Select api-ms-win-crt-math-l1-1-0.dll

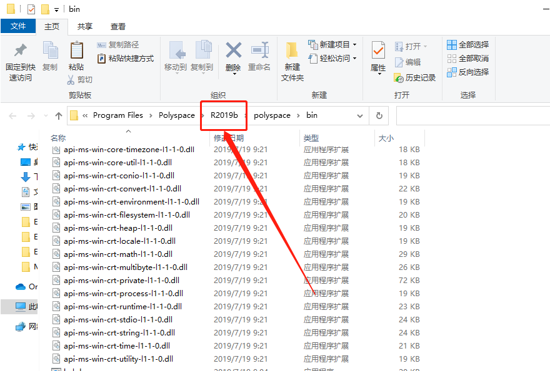118,254
